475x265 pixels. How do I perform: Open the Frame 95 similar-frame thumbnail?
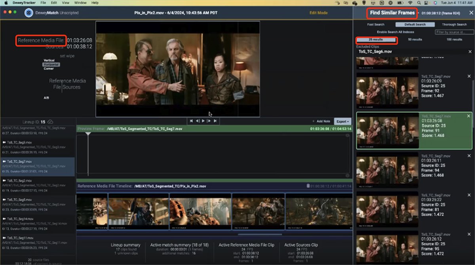388,248
